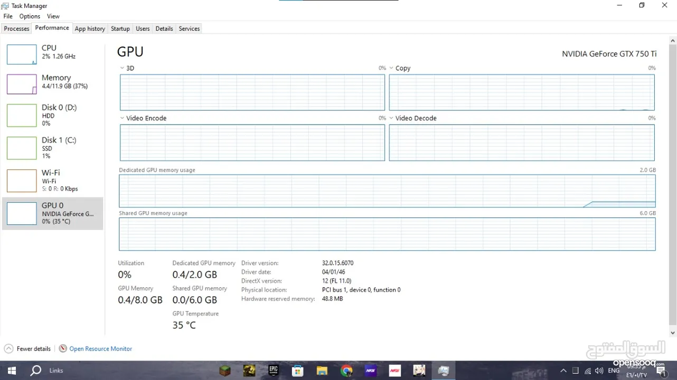Image resolution: width=677 pixels, height=380 pixels.
Task: Click the PCI bus 1 physical location text
Action: point(361,290)
